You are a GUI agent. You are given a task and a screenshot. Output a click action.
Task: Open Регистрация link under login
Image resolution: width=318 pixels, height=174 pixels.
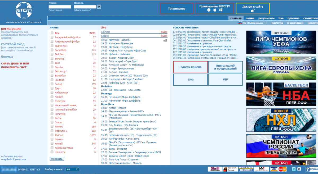click(x=55, y=10)
